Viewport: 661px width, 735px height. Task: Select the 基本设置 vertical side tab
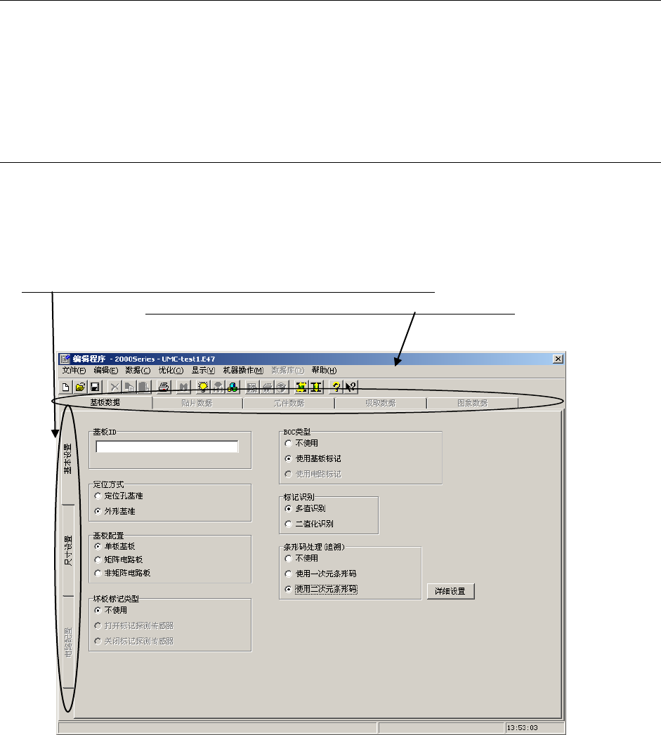(x=68, y=459)
